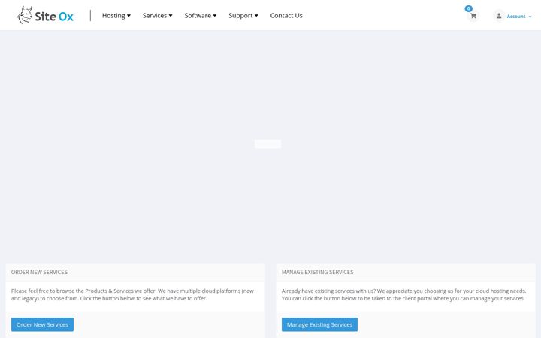The height and width of the screenshot is (338, 541).
Task: Expand the Services menu
Action: [157, 16]
